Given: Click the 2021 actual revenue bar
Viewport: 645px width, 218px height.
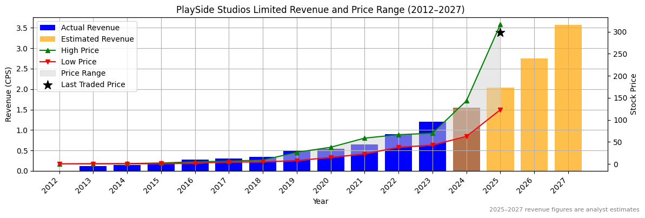Looking at the screenshot, I should (364, 157).
